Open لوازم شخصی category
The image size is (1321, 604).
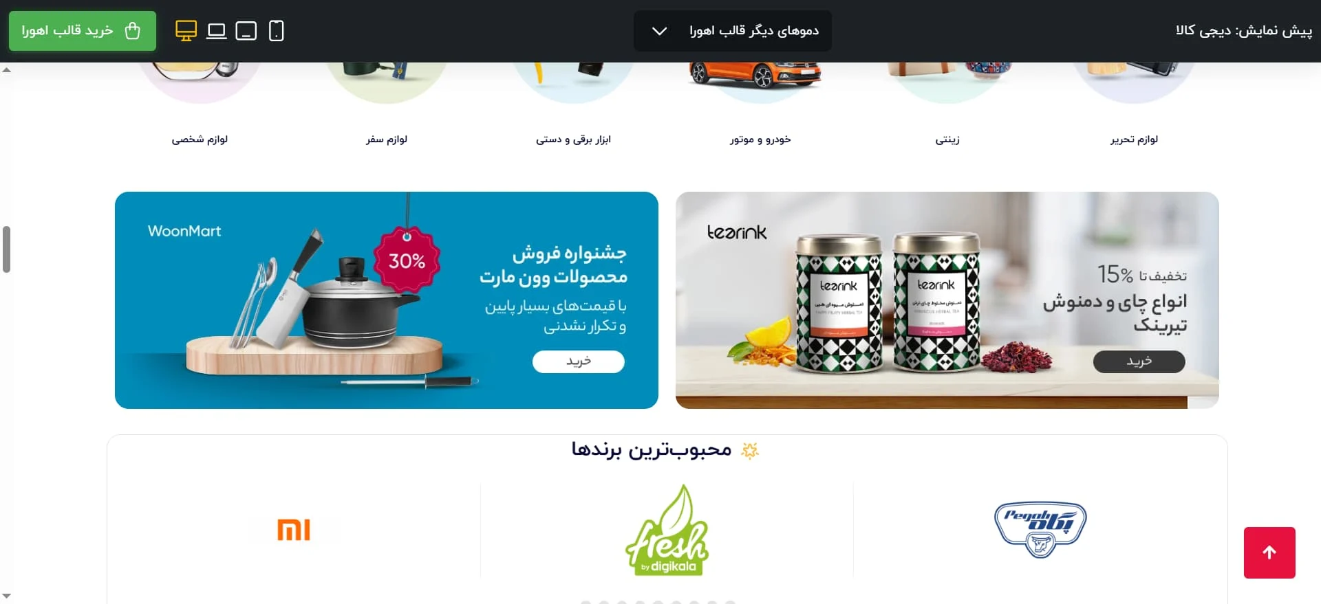coord(200,139)
